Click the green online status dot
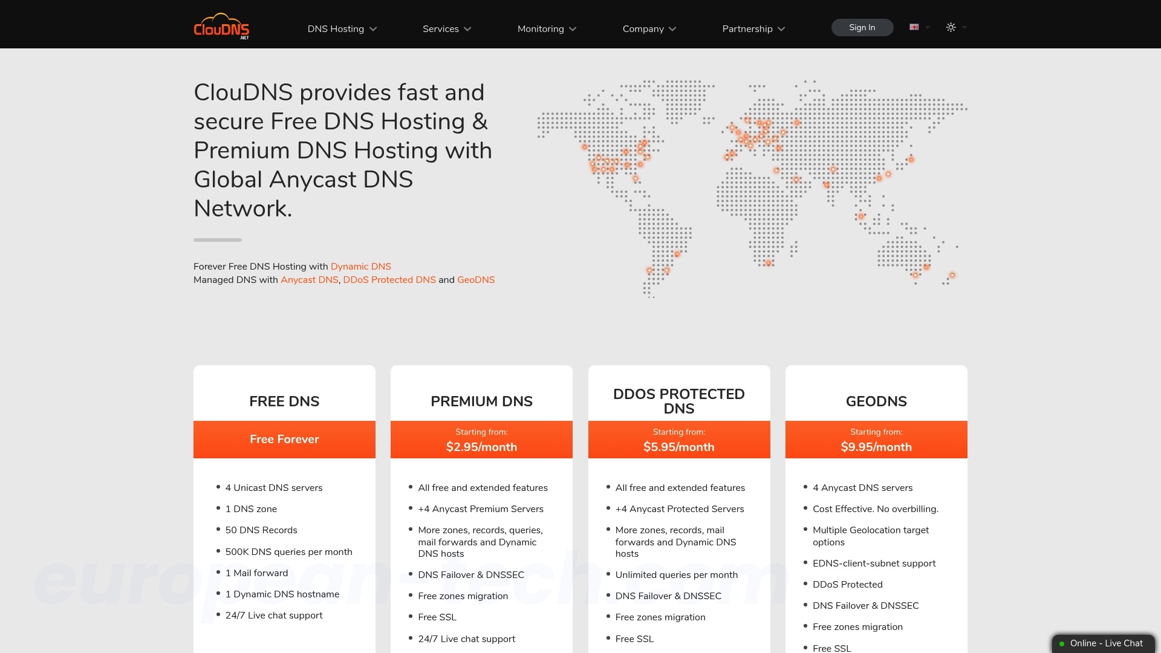This screenshot has height=653, width=1161. (1062, 644)
